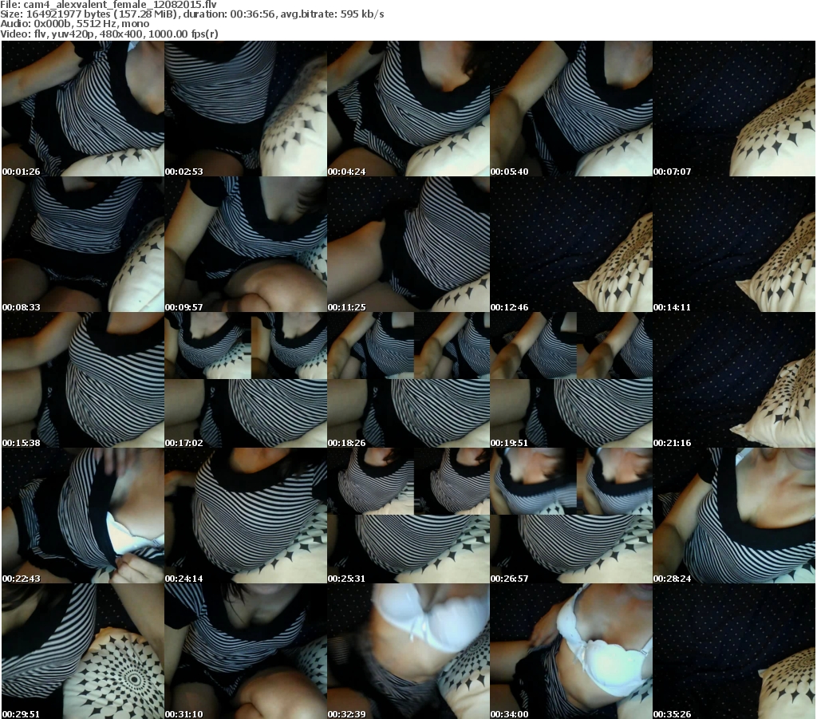Select the frame stamped 00:17:02
Viewport: 817px width, 719px height.
246,381
